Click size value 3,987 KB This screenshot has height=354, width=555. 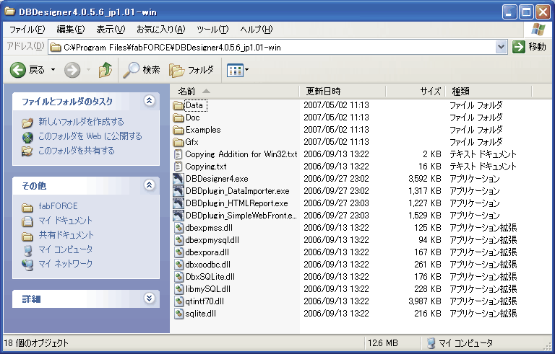(x=425, y=301)
